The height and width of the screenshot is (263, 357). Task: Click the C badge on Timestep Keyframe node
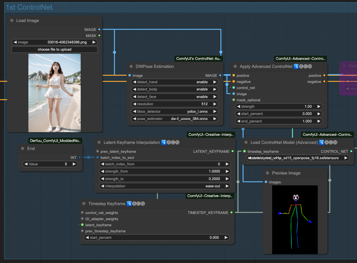[x=139, y=203]
